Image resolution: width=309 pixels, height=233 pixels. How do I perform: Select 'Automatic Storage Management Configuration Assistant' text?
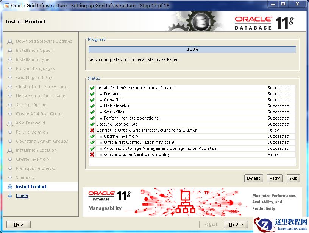click(161, 148)
